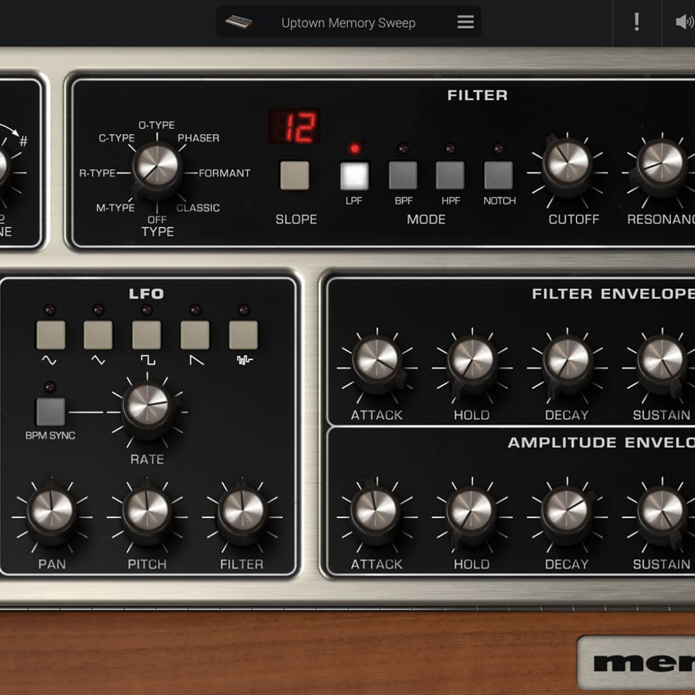695x695 pixels.
Task: Click the synth thumbnail icon beside preset name
Action: [x=239, y=21]
